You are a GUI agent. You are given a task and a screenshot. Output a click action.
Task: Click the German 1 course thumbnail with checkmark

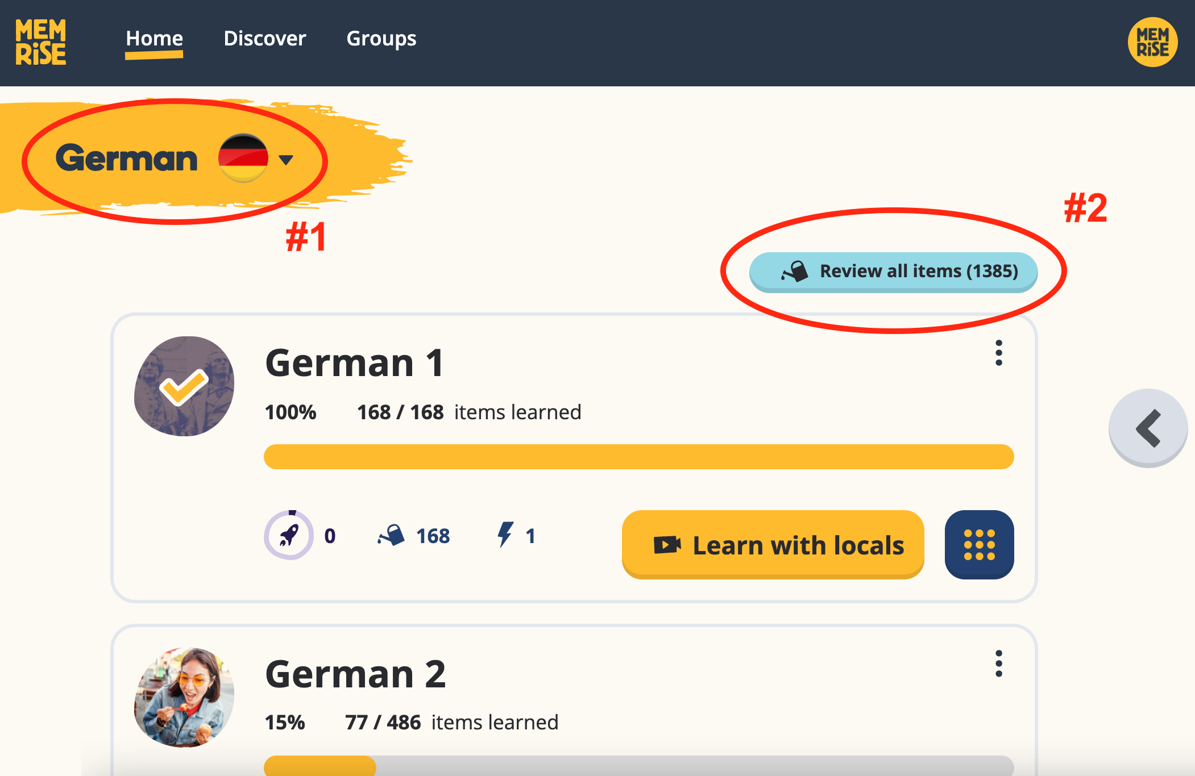(x=184, y=386)
